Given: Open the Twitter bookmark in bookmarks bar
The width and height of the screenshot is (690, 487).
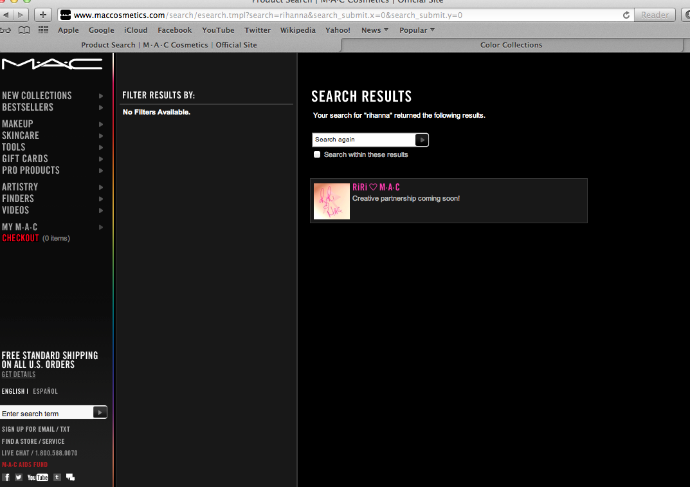Looking at the screenshot, I should [x=257, y=30].
